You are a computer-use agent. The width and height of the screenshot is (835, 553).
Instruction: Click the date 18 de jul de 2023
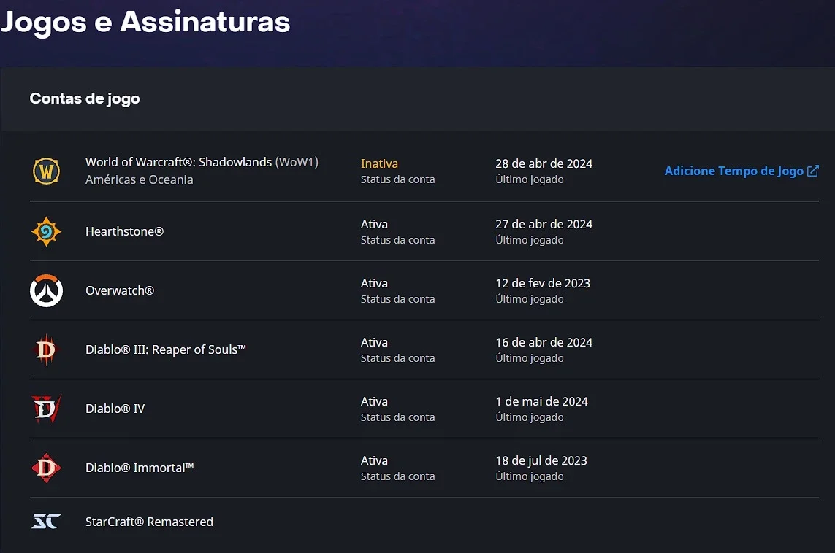point(541,460)
